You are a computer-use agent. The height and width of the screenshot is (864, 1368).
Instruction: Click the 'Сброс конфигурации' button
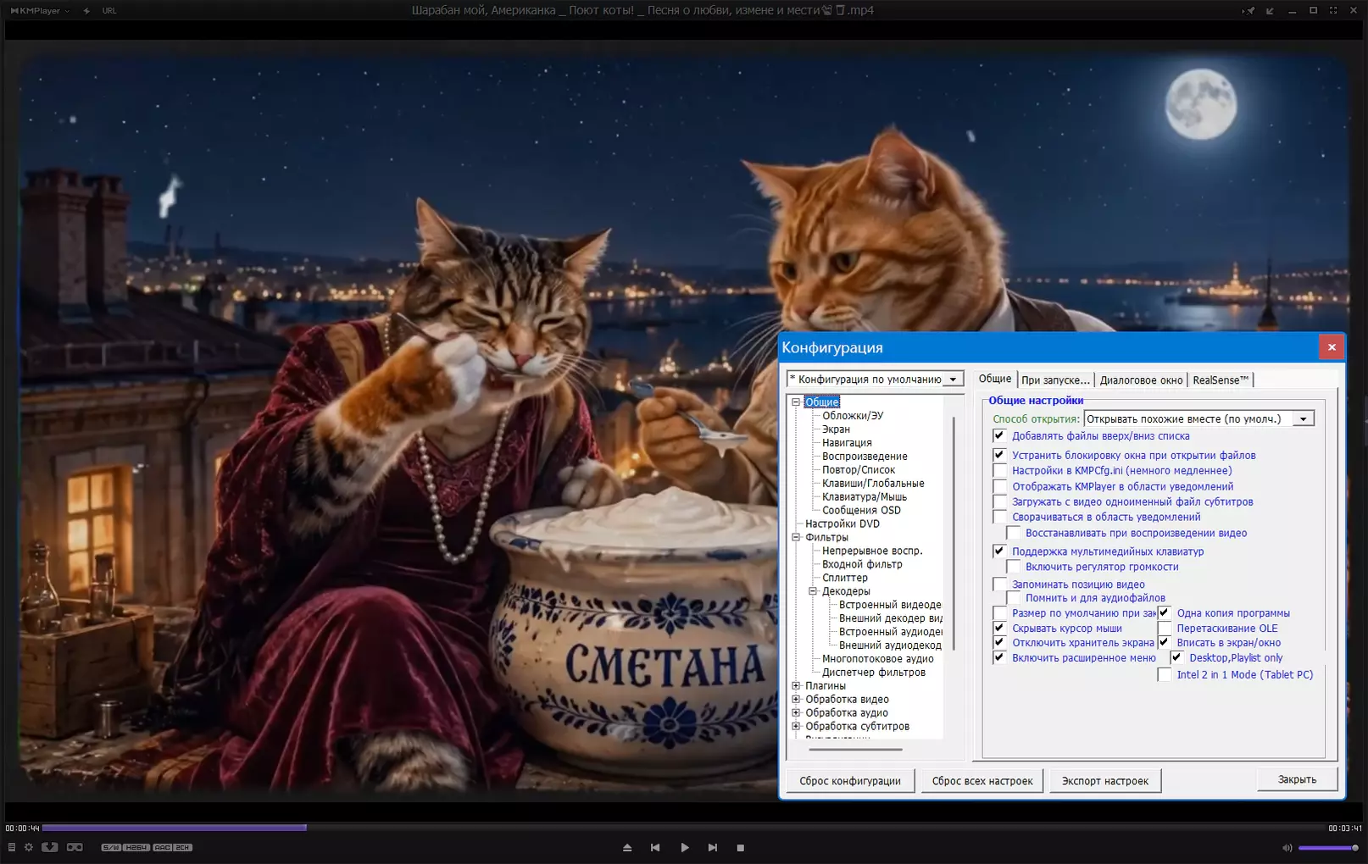pyautogui.click(x=850, y=781)
